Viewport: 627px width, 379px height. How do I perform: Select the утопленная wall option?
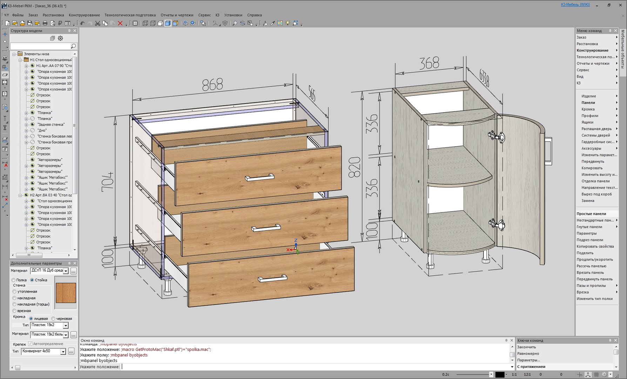(14, 292)
